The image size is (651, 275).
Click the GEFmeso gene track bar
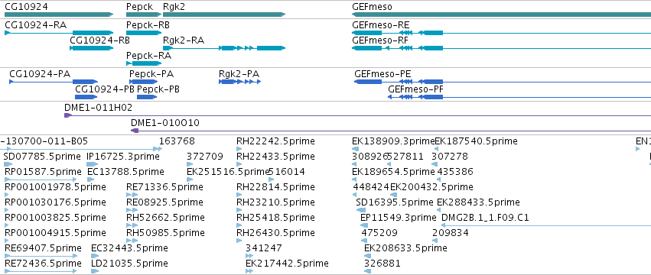(x=501, y=15)
